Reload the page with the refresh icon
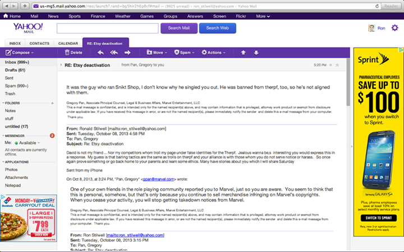Screen dimensions: 404x252 pyautogui.click(x=377, y=6)
